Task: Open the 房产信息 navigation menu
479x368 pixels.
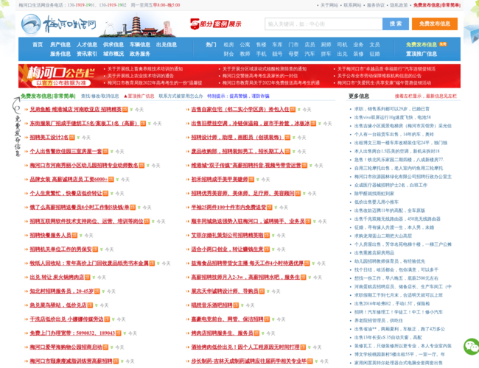Action: (x=60, y=45)
